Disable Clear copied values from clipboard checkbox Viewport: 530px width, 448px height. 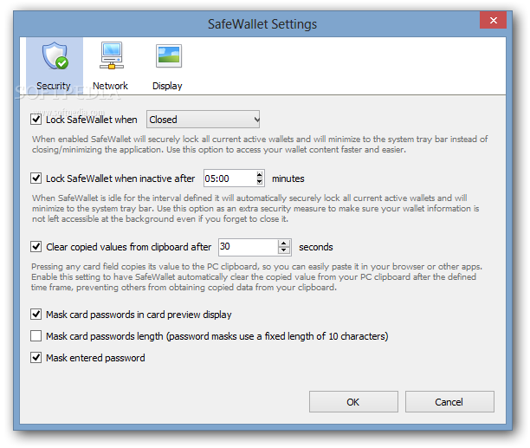click(x=36, y=246)
